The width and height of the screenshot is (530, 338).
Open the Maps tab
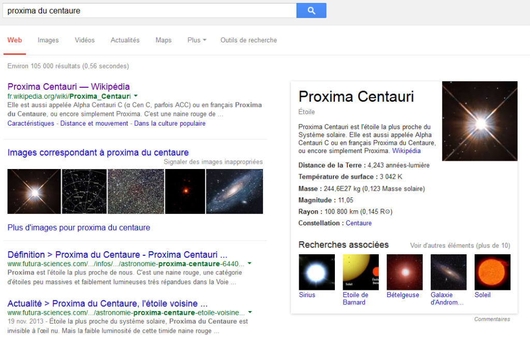click(163, 40)
